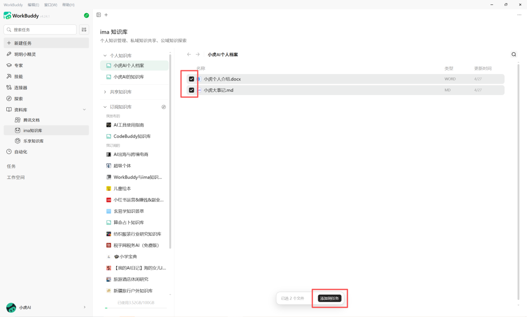Click the knowledge base list scrollbar
This screenshot has width=527, height=317.
click(170, 151)
